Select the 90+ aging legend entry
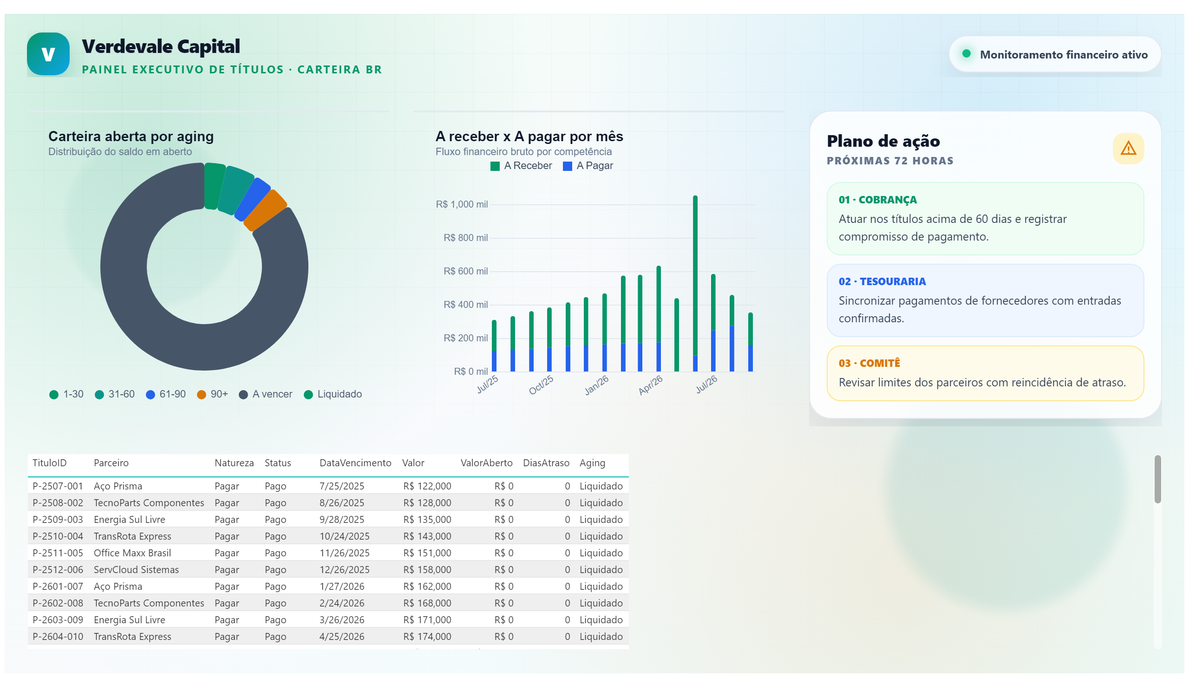 (x=212, y=394)
